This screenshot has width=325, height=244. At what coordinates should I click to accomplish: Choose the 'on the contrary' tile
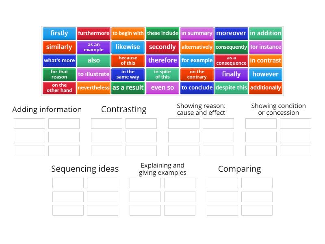tap(197, 74)
